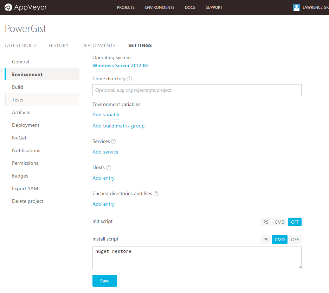Set Install script to PS mode
The width and height of the screenshot is (329, 293).
(266, 239)
